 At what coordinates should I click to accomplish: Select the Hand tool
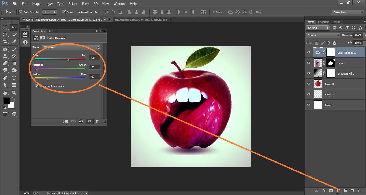coord(5,93)
